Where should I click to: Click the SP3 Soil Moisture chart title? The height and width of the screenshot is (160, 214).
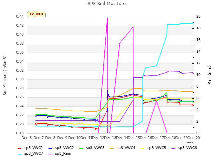pos(107,4)
